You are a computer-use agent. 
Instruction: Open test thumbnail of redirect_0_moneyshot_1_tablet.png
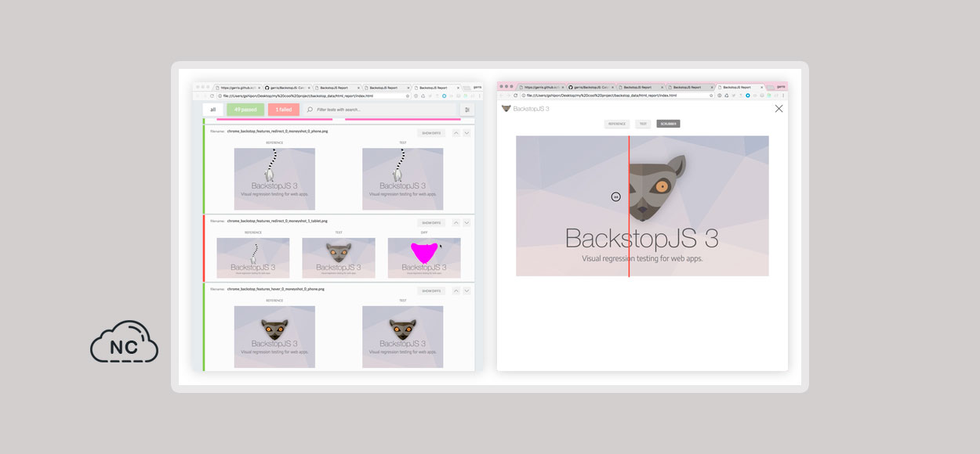coord(339,258)
